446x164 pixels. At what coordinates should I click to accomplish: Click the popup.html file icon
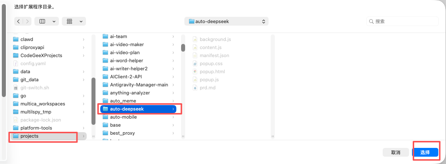tap(195, 72)
